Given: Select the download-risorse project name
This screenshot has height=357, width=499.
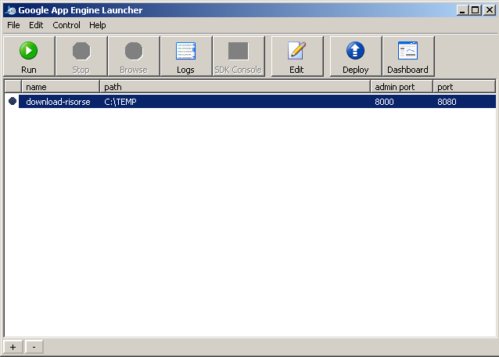Looking at the screenshot, I should click(x=58, y=102).
